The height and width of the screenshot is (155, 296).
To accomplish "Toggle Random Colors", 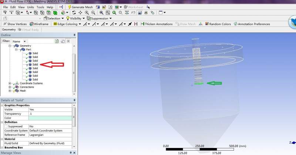I will (218, 24).
